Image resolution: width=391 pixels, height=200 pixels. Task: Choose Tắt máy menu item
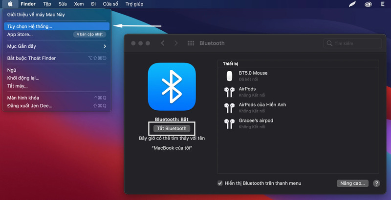point(57,86)
